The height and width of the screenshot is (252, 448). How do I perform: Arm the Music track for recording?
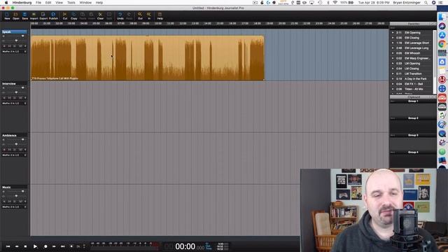pyautogui.click(x=4, y=202)
